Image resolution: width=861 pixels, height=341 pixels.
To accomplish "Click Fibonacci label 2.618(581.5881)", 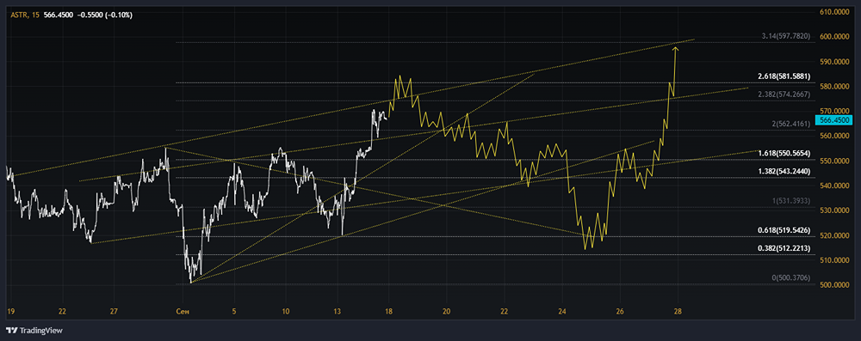I will pos(784,76).
